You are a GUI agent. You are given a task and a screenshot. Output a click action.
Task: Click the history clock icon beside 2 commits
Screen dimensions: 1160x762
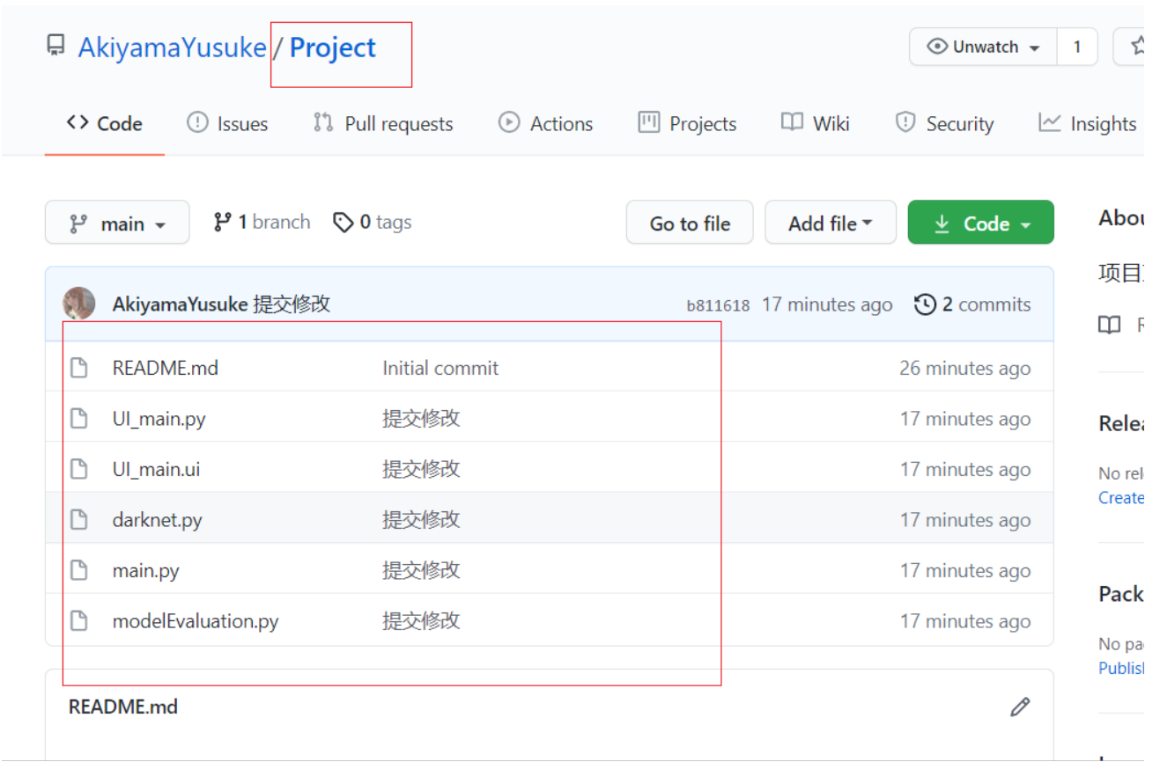coord(925,304)
